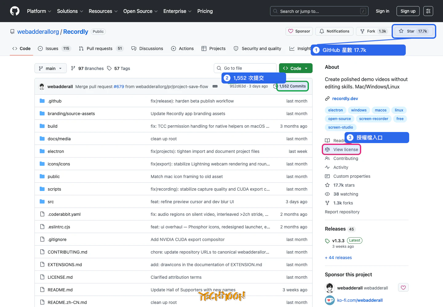Click the heart sponsor button beside webadderall
Screen dimensions: 443x307
pos(403,288)
